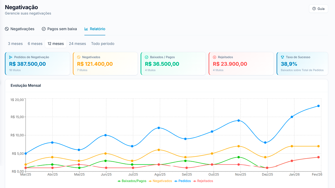
Task: Select the 6 meses period filter
Action: 35,44
